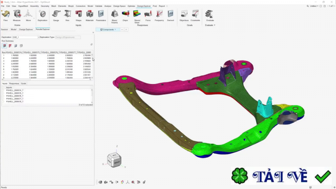Activate the Move tool
Image resolution: width=336 pixels, height=189 pixels.
pyautogui.click(x=28, y=16)
